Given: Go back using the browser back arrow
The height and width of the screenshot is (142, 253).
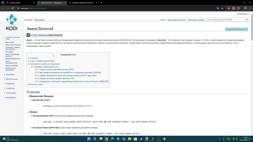Looking at the screenshot, I should point(3,8).
